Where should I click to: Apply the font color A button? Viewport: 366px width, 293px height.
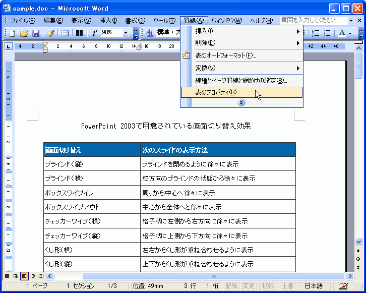(342, 33)
